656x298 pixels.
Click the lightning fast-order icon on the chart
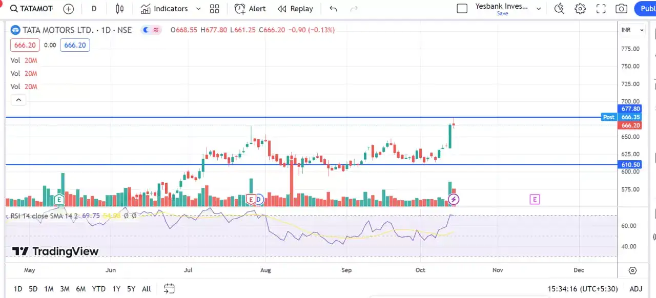click(454, 199)
